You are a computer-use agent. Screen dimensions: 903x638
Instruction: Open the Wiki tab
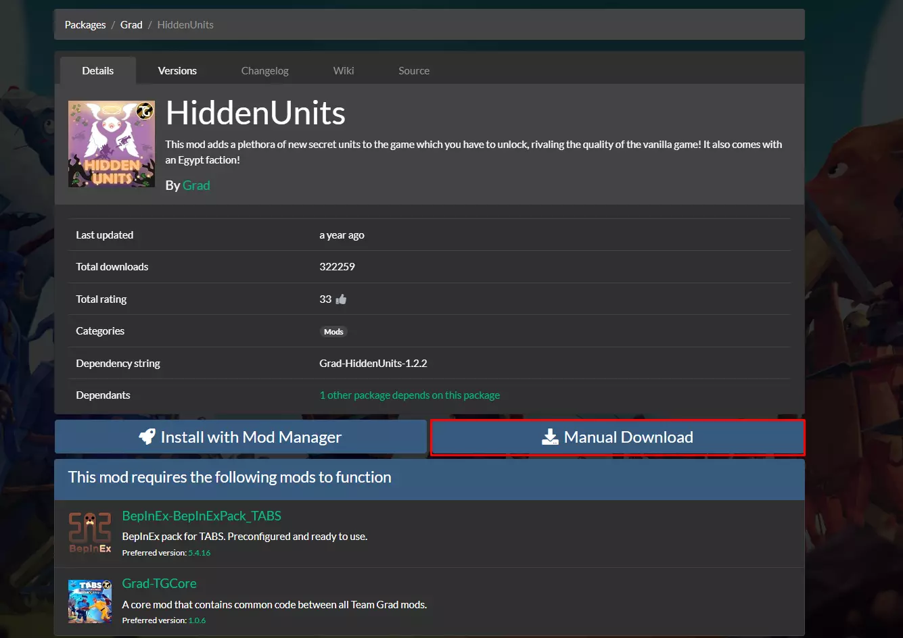tap(344, 70)
